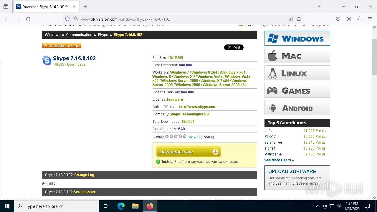The width and height of the screenshot is (377, 212).
Task: Click the X Post share button
Action: click(x=234, y=47)
